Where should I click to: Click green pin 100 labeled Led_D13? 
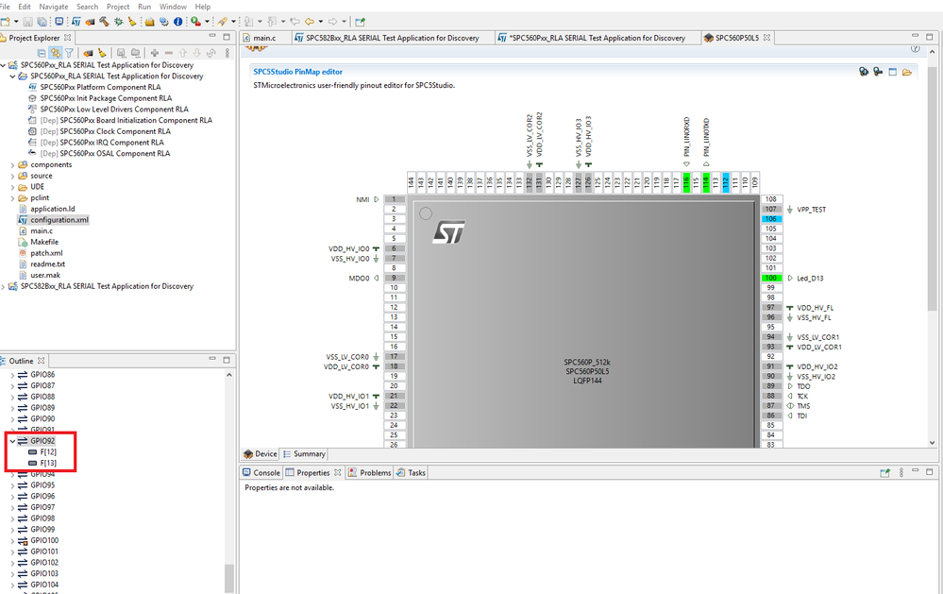(x=771, y=278)
